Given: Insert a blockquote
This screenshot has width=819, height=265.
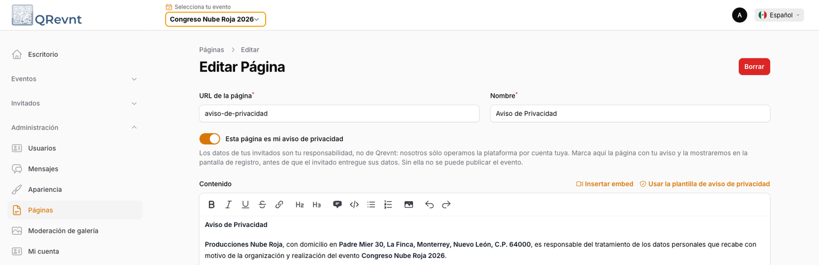Looking at the screenshot, I should tap(337, 204).
